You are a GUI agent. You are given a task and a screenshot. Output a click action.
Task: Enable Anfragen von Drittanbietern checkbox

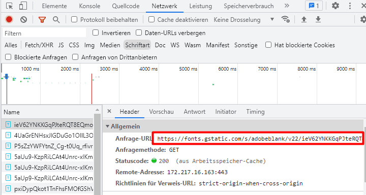[x=75, y=57]
